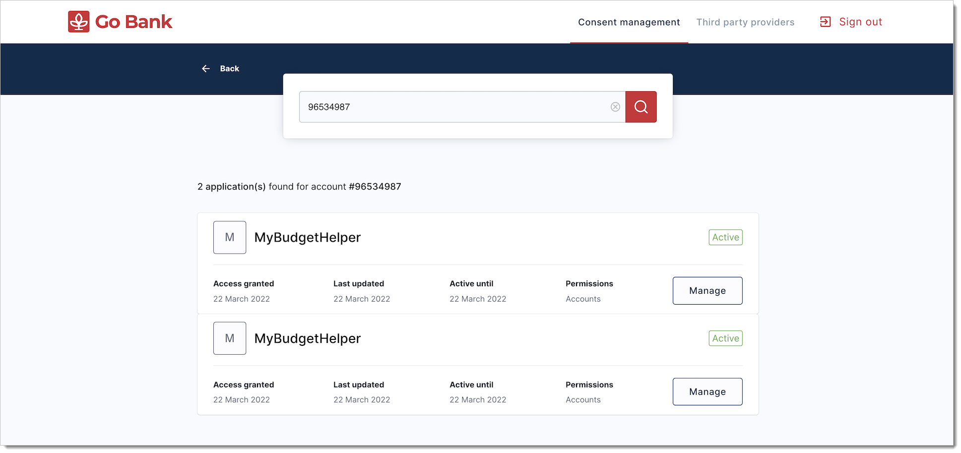
Task: Click the M avatar of second MyBudgetHelper
Action: click(230, 338)
